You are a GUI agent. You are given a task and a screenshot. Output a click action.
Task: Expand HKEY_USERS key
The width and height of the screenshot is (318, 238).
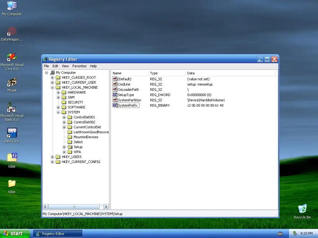[52, 157]
